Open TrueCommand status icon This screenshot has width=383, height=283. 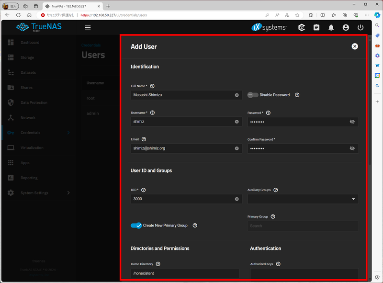302,27
